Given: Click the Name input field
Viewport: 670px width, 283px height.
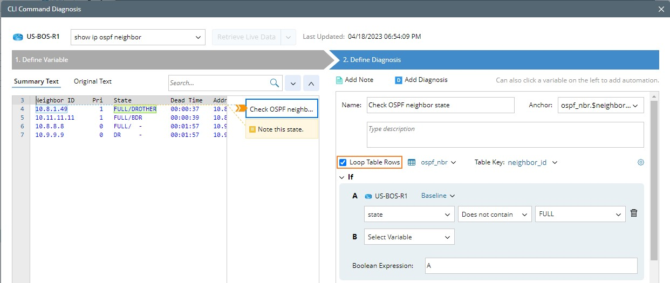Looking at the screenshot, I should tap(441, 105).
